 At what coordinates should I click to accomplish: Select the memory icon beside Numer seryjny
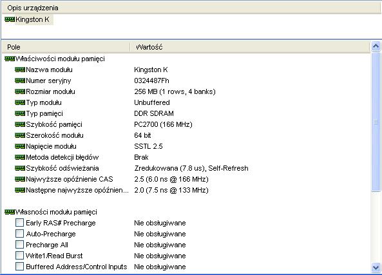tap(20, 81)
